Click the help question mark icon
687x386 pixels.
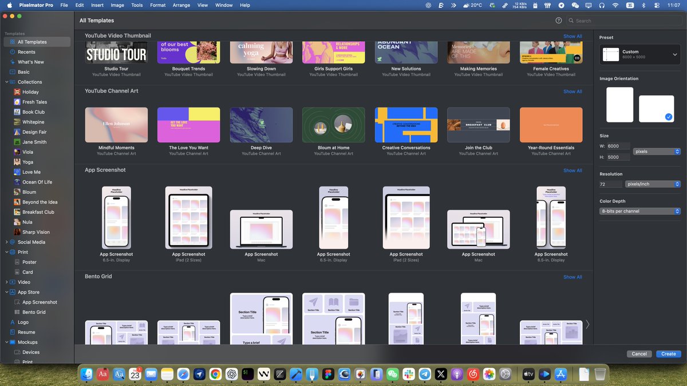558,20
